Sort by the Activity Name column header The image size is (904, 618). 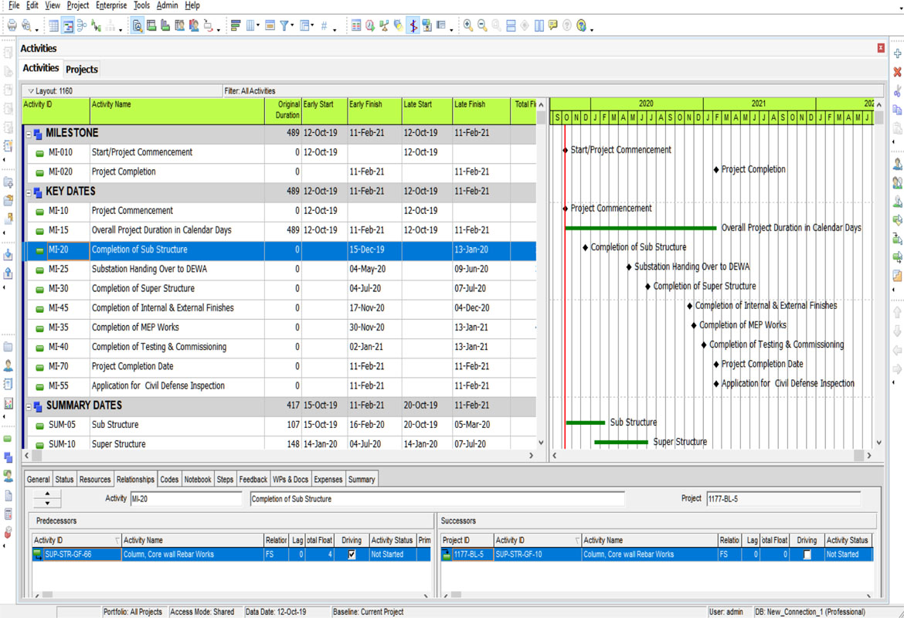pyautogui.click(x=177, y=110)
